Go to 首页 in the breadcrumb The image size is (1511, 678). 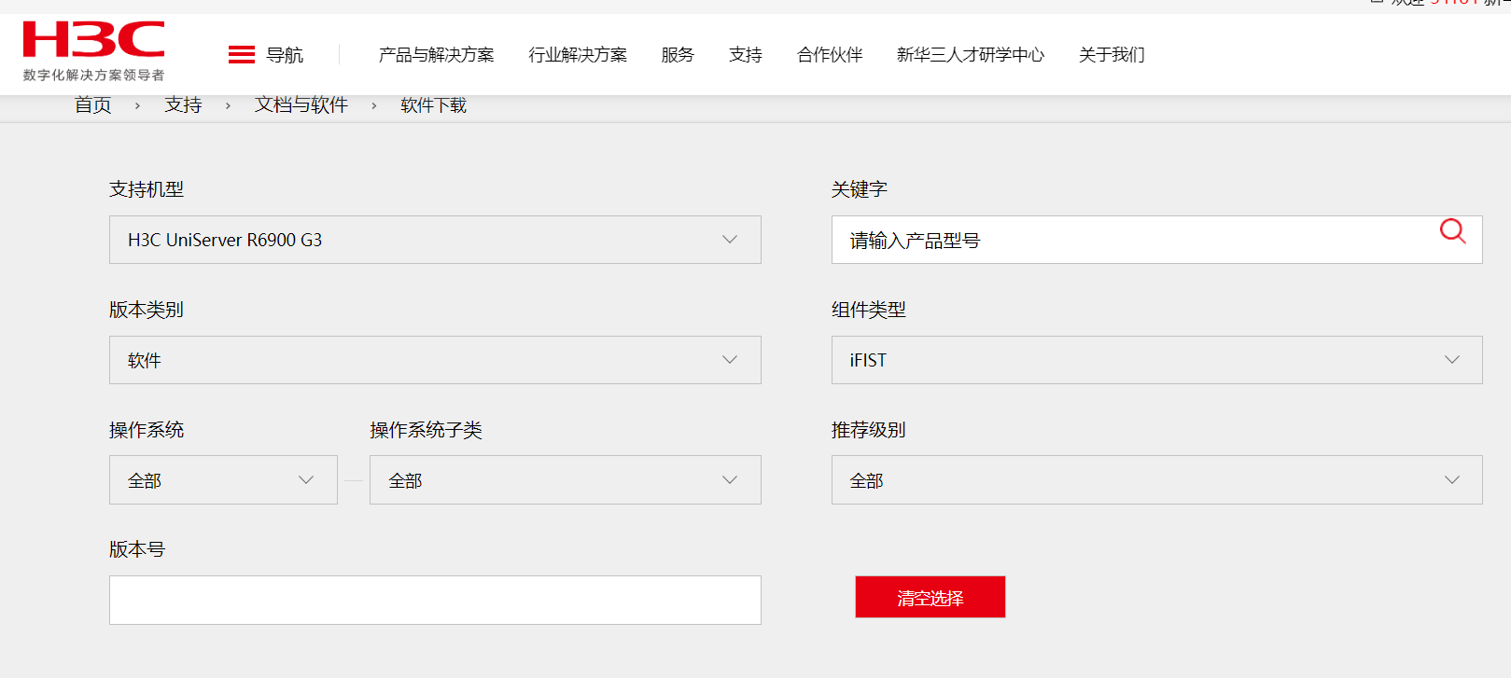tap(93, 105)
